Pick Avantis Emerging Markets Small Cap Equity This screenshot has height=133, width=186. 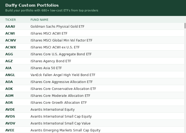(65, 130)
